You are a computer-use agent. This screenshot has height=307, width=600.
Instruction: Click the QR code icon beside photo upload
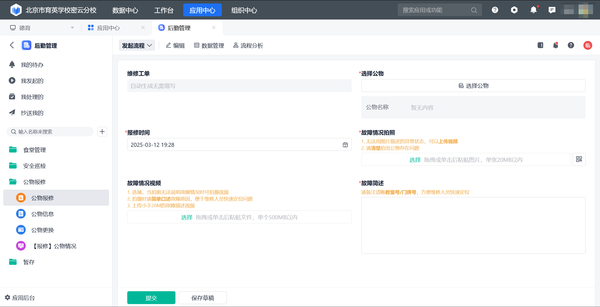(579, 159)
